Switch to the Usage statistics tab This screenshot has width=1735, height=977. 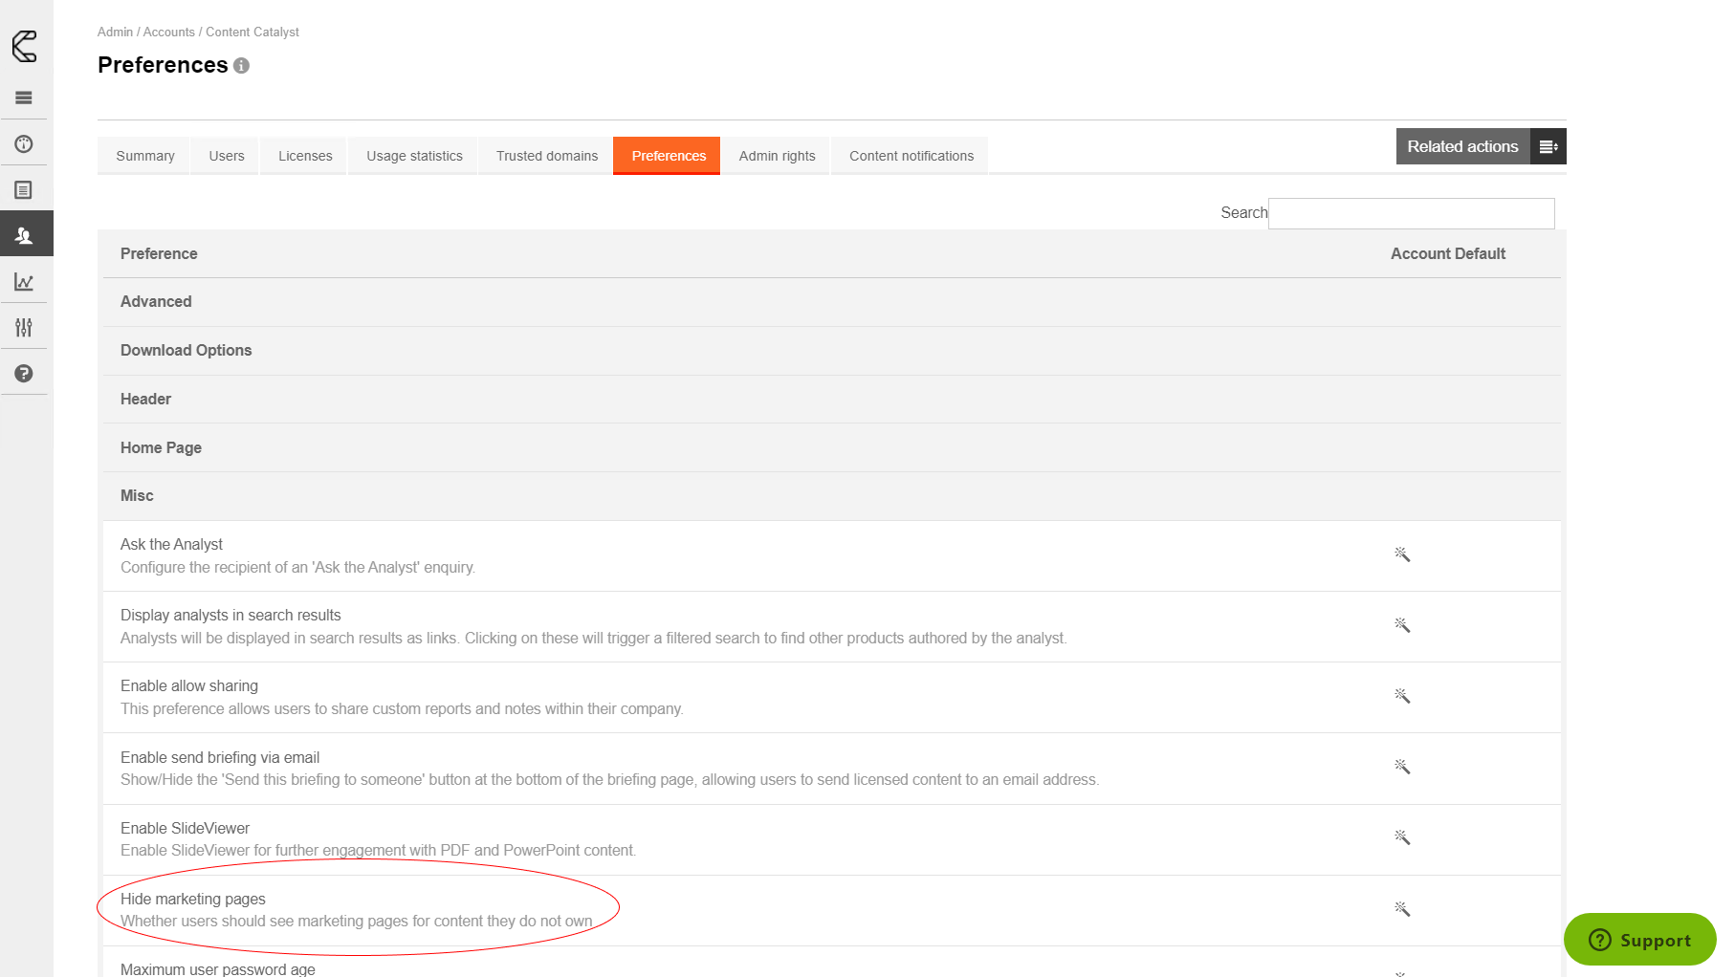414,156
